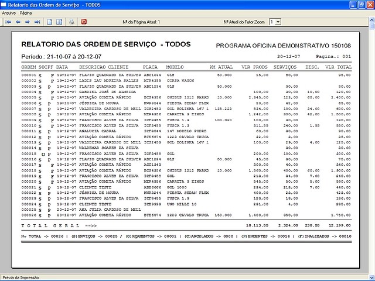Viewport: 375px width, 281px height.
Task: Click the window title bar icon
Action: (x=4, y=5)
